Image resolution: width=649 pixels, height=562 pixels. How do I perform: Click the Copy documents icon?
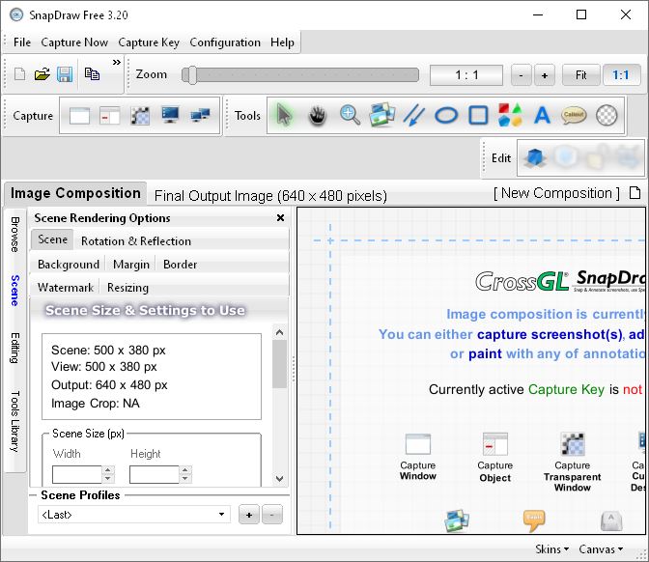tap(92, 73)
